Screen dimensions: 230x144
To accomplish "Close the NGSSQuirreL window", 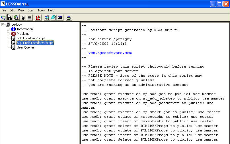I will (x=226, y=4).
